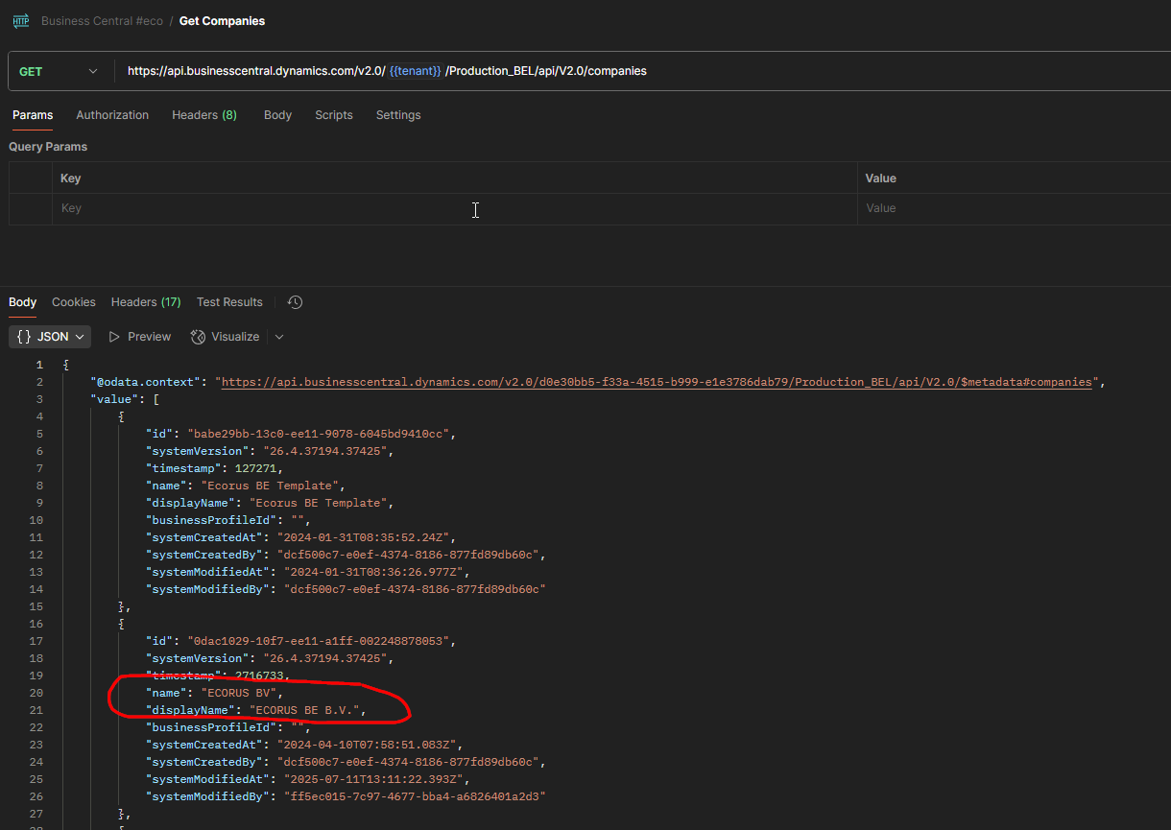View the response Headers (17) tab

click(146, 302)
